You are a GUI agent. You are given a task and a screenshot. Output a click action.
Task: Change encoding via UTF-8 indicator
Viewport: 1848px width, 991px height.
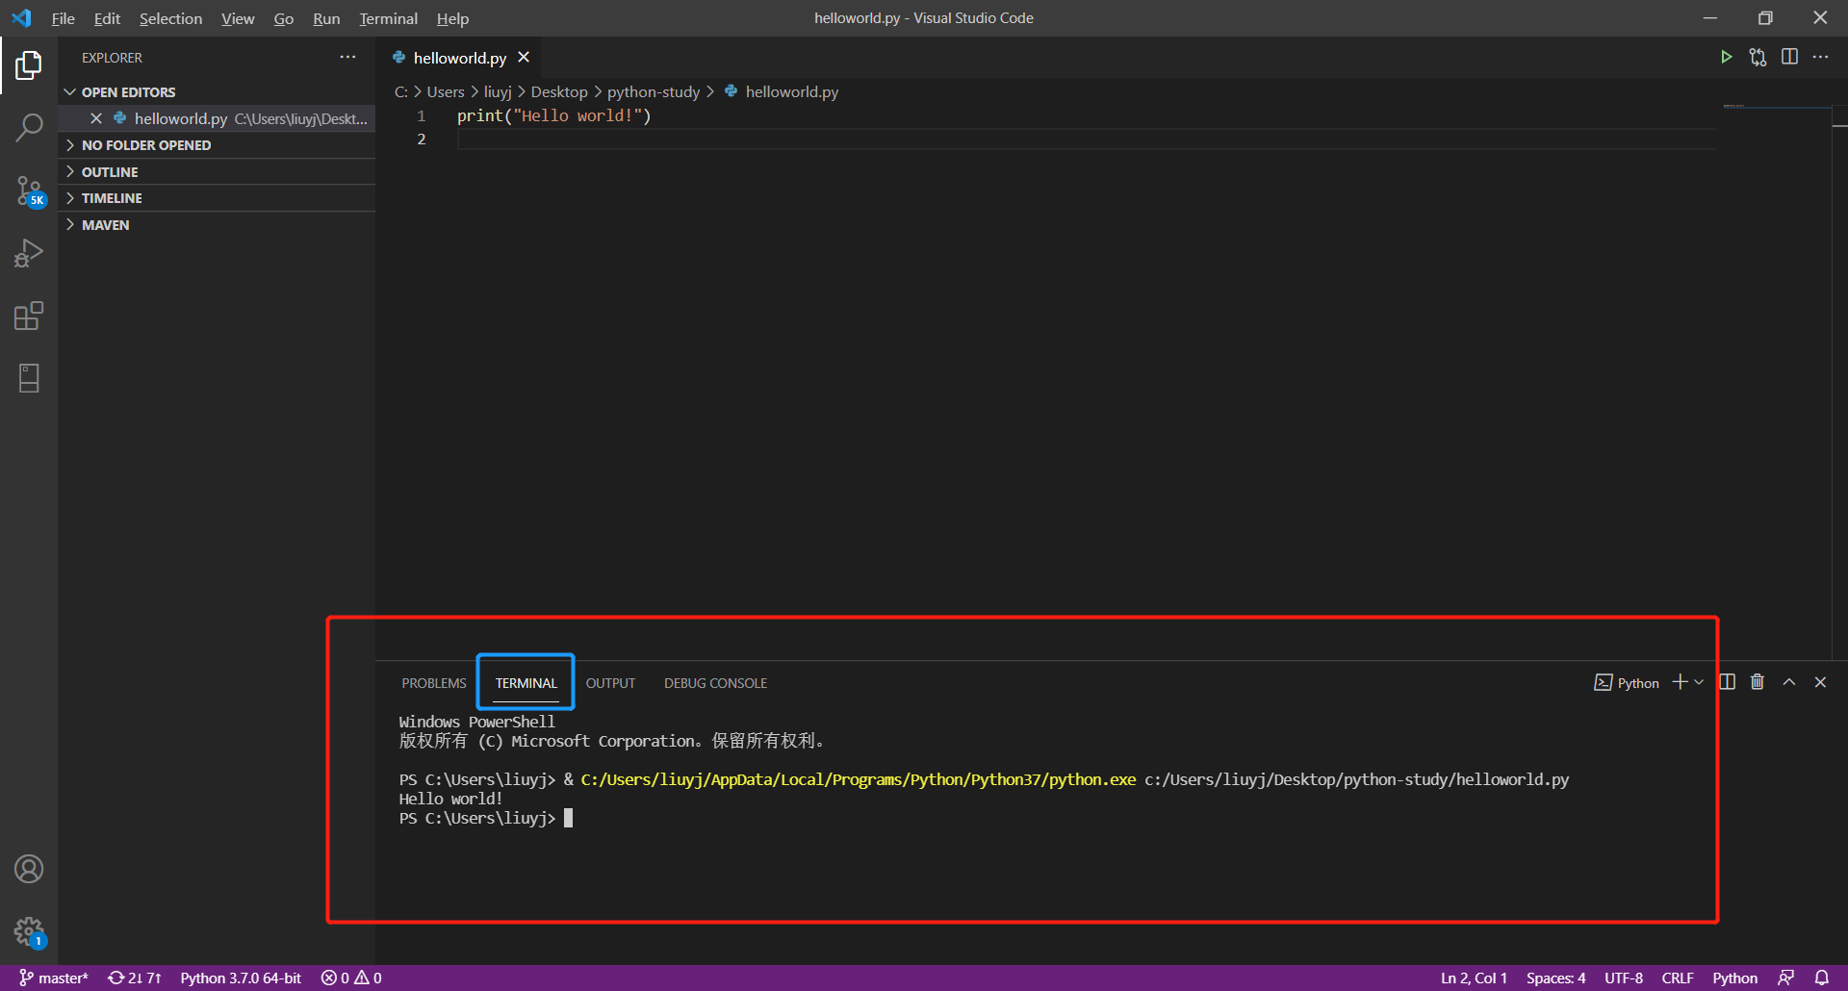[1624, 978]
